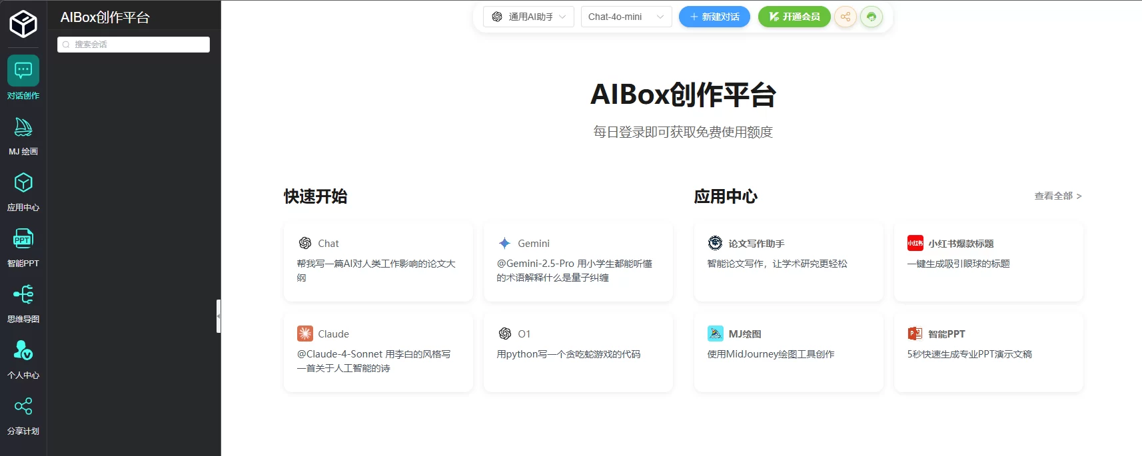1142x456 pixels.
Task: Select the Claude quick start card
Action: click(x=378, y=351)
